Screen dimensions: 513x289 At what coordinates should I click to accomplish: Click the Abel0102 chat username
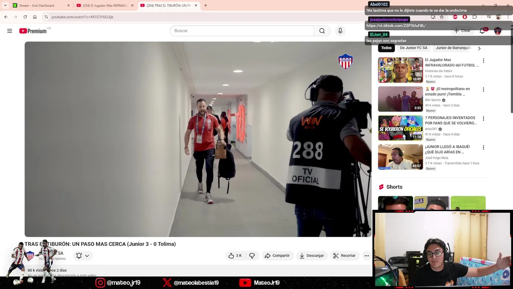click(379, 4)
